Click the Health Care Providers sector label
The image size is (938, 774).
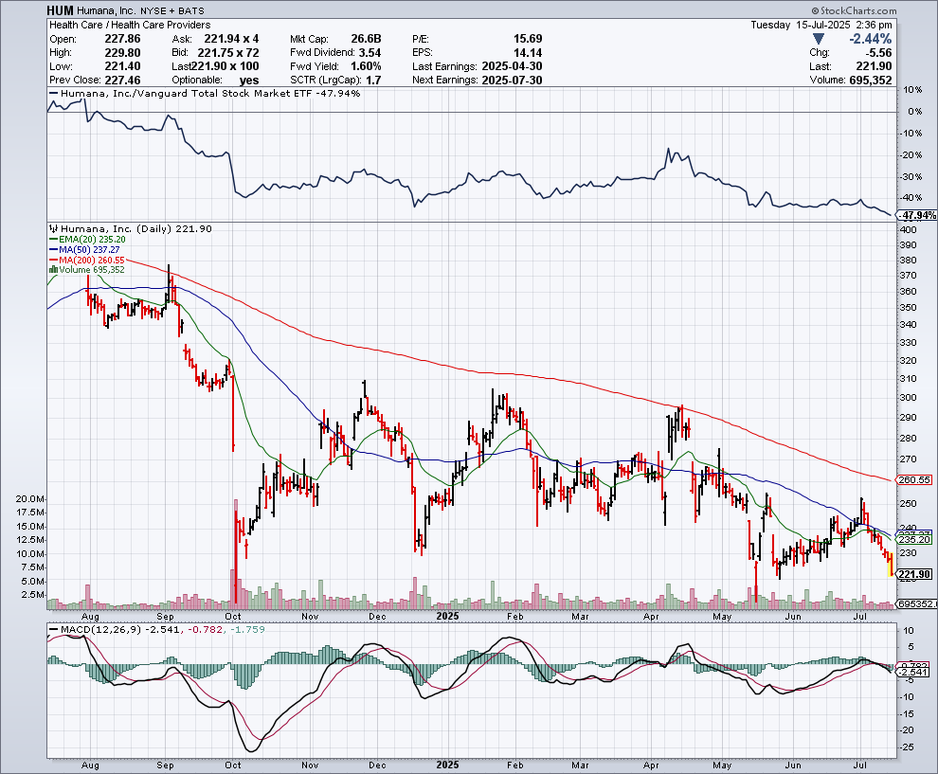pyautogui.click(x=160, y=26)
